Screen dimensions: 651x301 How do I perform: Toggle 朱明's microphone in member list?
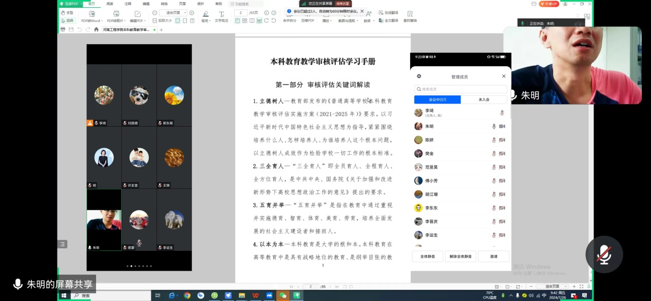point(494,126)
